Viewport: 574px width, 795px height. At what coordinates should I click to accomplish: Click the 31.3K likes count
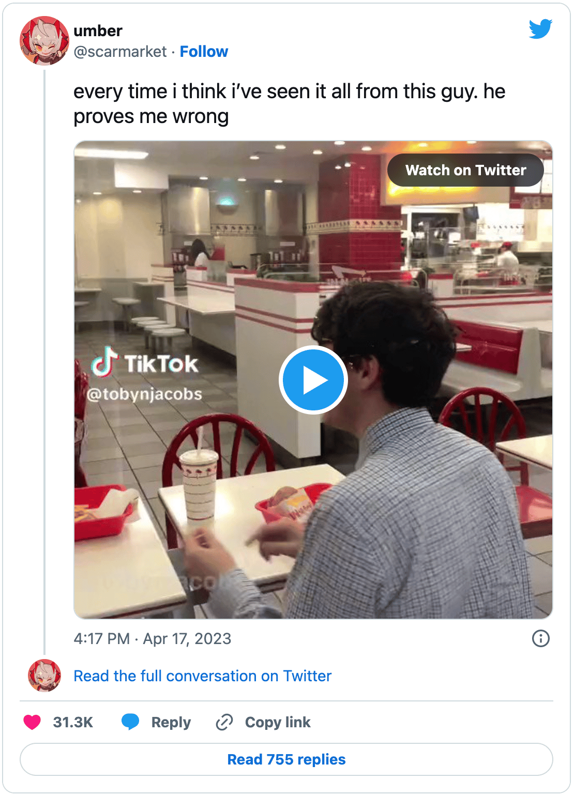(x=73, y=722)
